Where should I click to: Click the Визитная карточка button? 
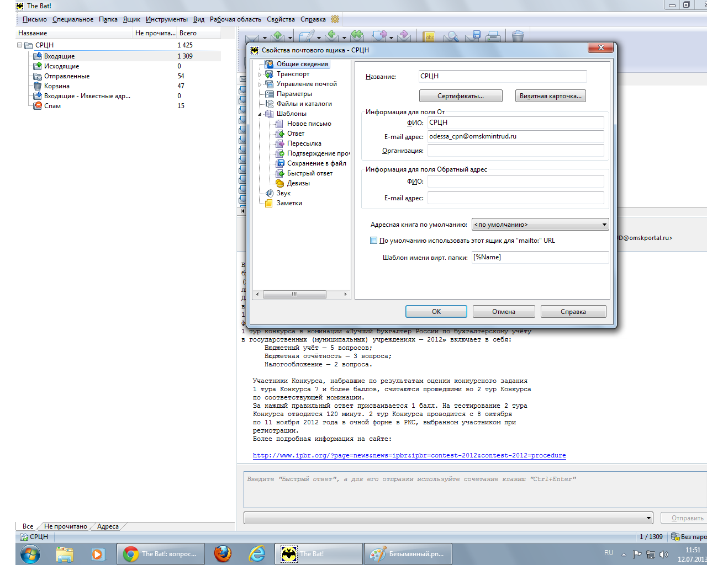click(550, 96)
